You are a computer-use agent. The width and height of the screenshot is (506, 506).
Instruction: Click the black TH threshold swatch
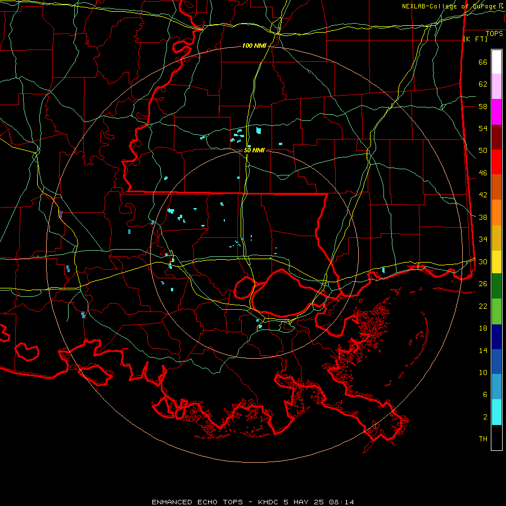[x=496, y=437]
